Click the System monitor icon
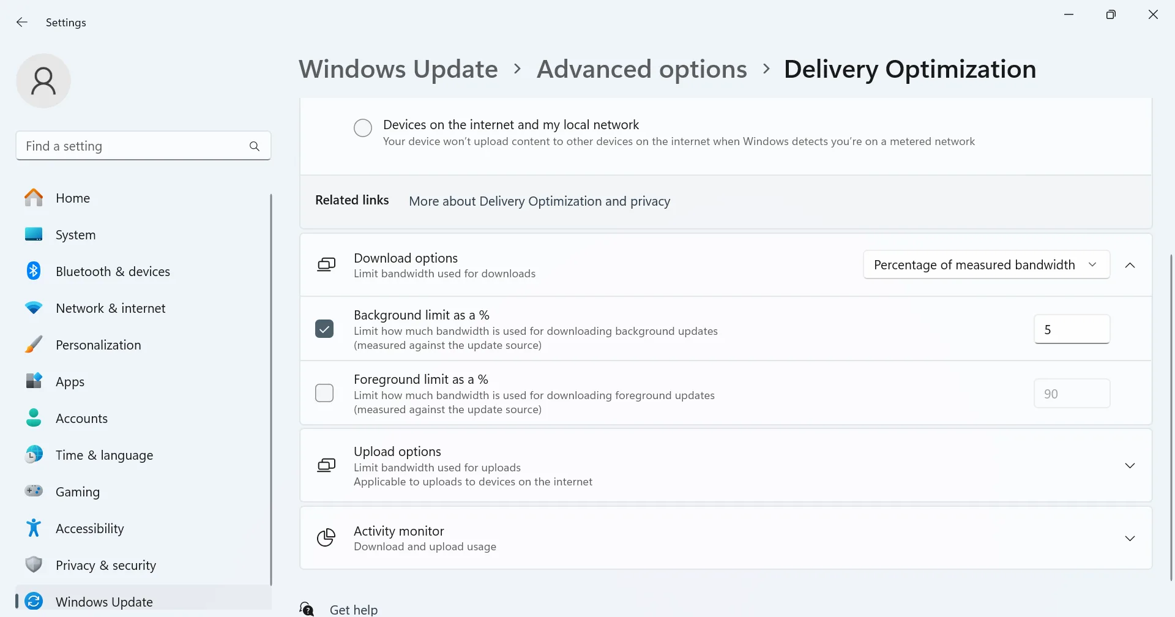 click(34, 234)
